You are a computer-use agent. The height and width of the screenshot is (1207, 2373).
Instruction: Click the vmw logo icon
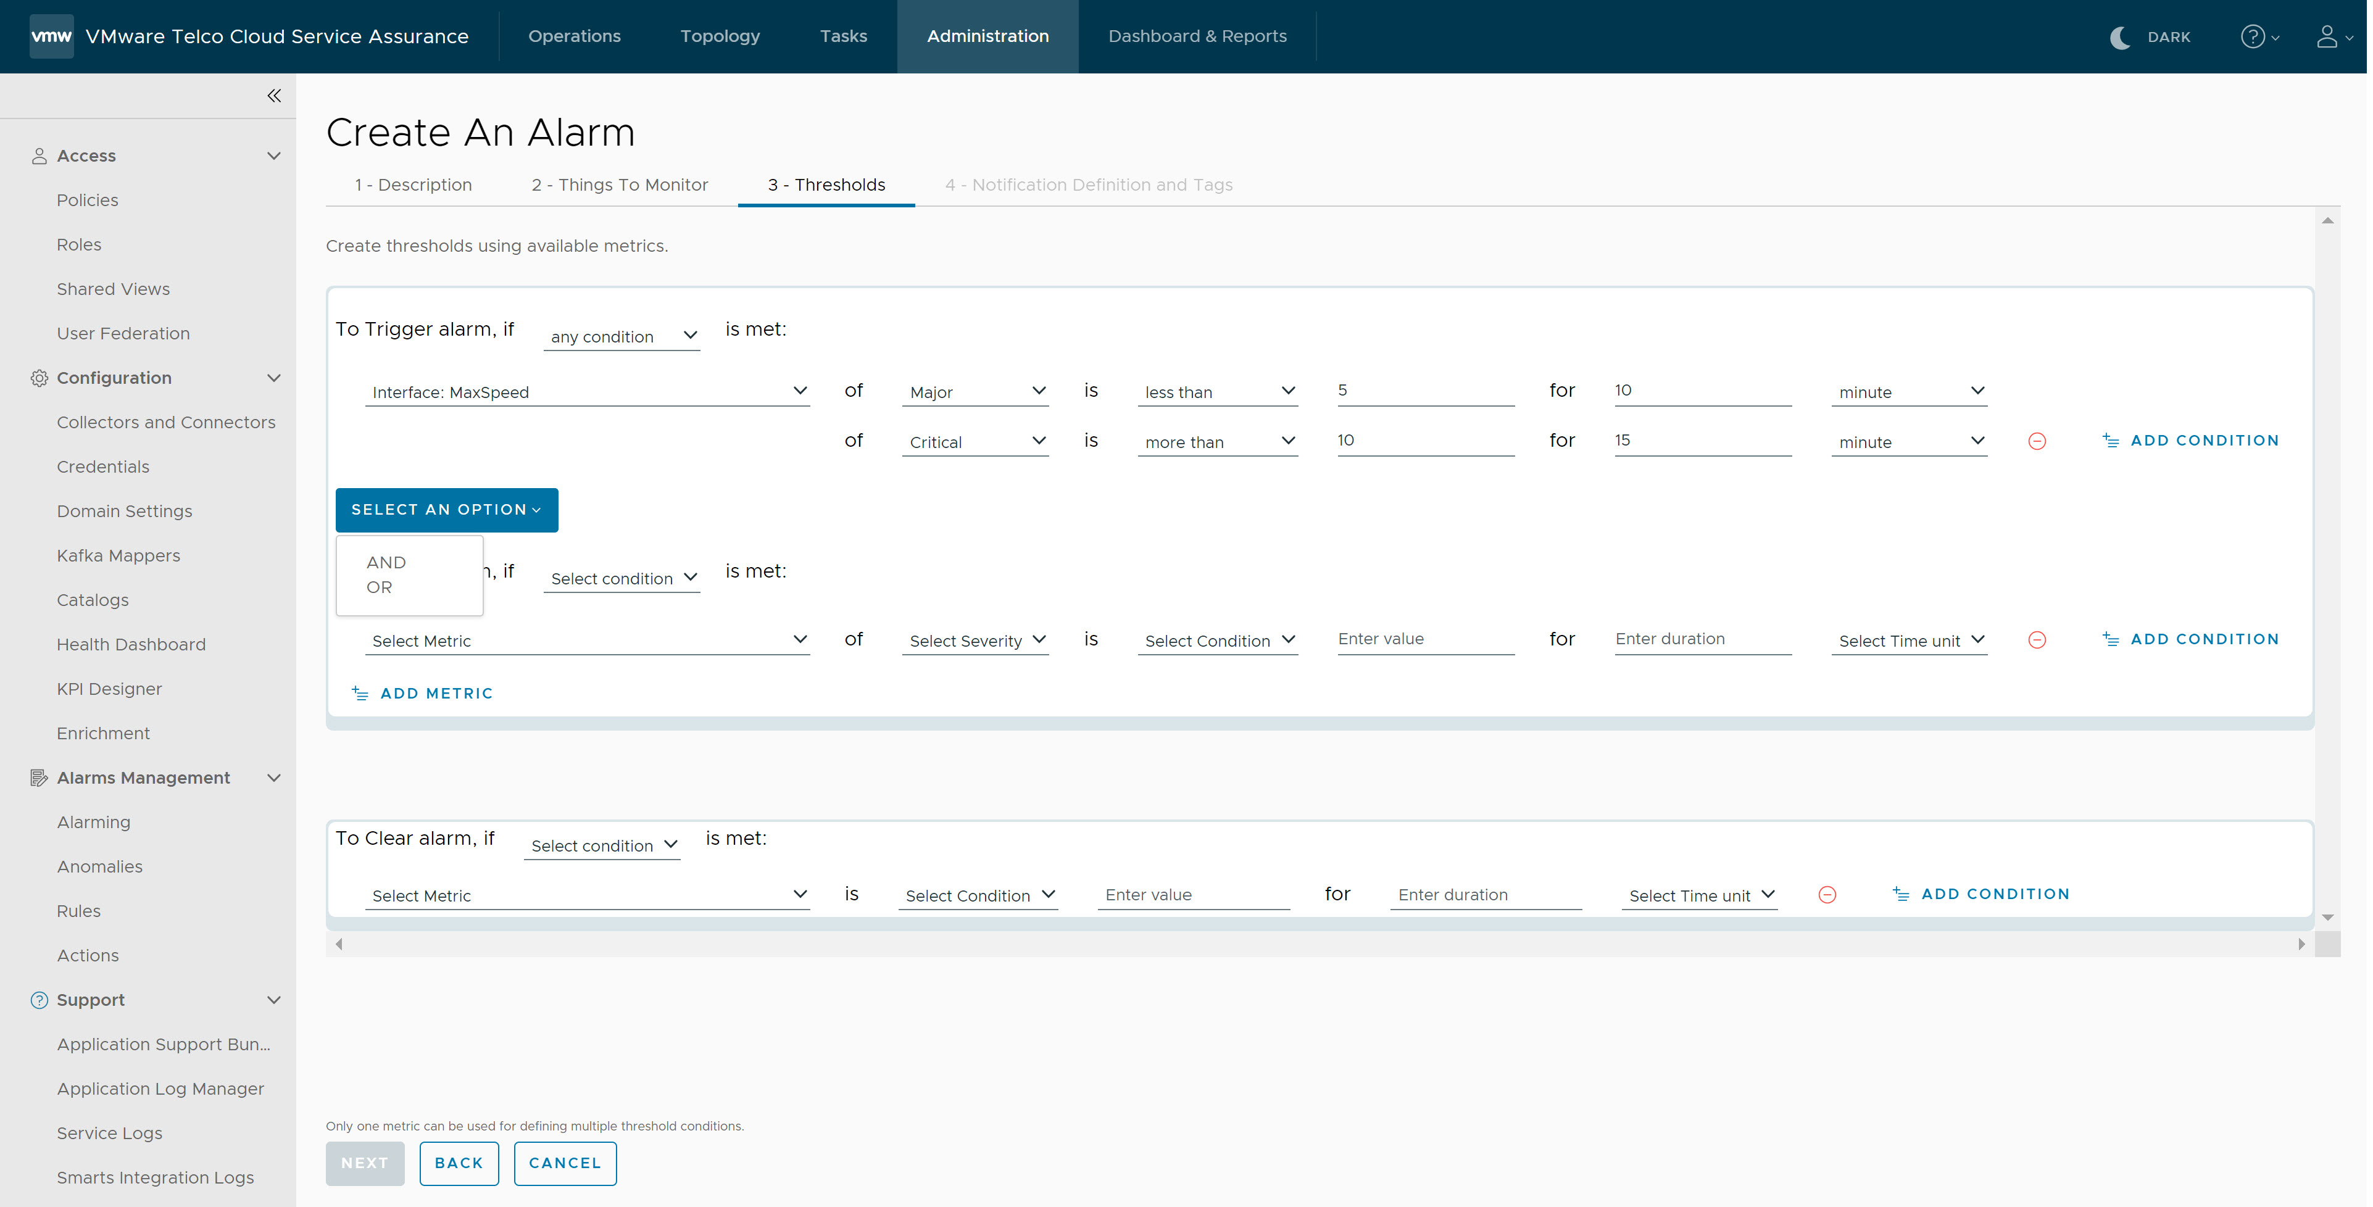52,36
